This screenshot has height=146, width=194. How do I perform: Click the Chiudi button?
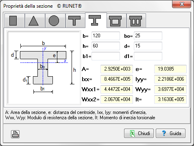click(139, 133)
